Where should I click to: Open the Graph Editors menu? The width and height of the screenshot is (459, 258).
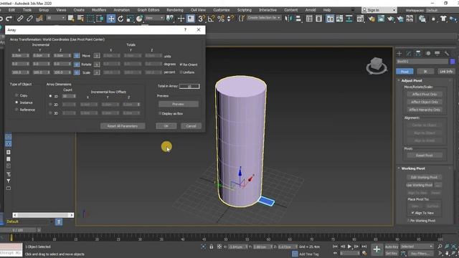point(148,10)
